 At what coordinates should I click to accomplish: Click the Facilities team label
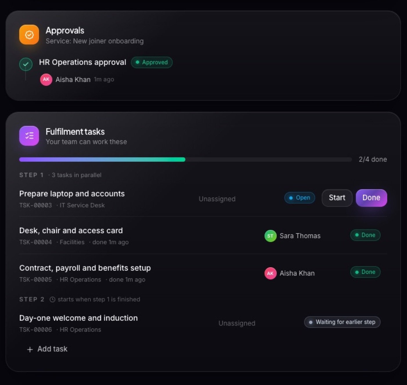tap(72, 242)
